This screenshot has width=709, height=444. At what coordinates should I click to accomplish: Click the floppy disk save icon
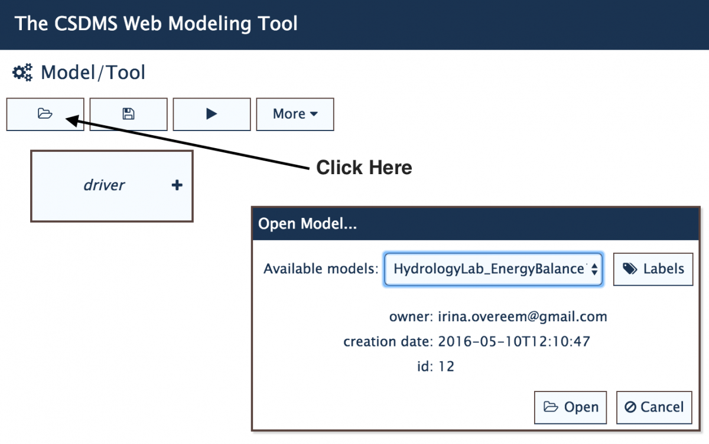click(x=128, y=114)
